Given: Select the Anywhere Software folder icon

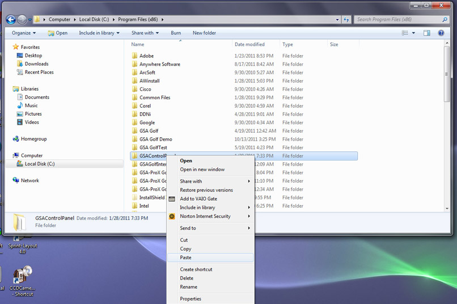Looking at the screenshot, I should (x=134, y=64).
